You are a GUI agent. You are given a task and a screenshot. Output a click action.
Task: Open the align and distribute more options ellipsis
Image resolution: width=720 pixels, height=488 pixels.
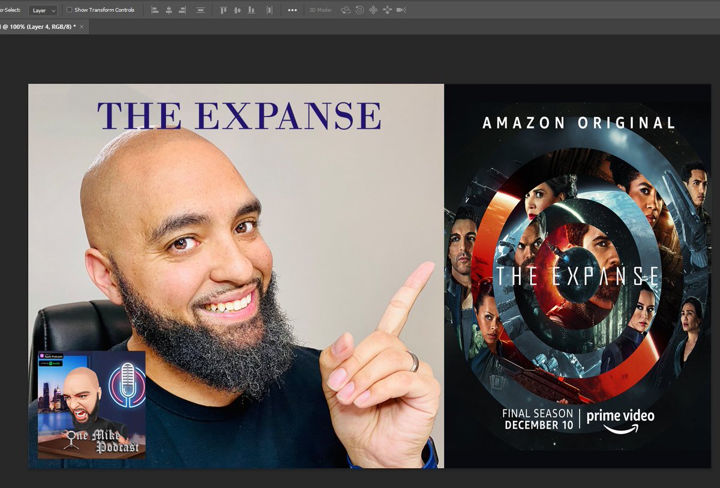point(292,10)
